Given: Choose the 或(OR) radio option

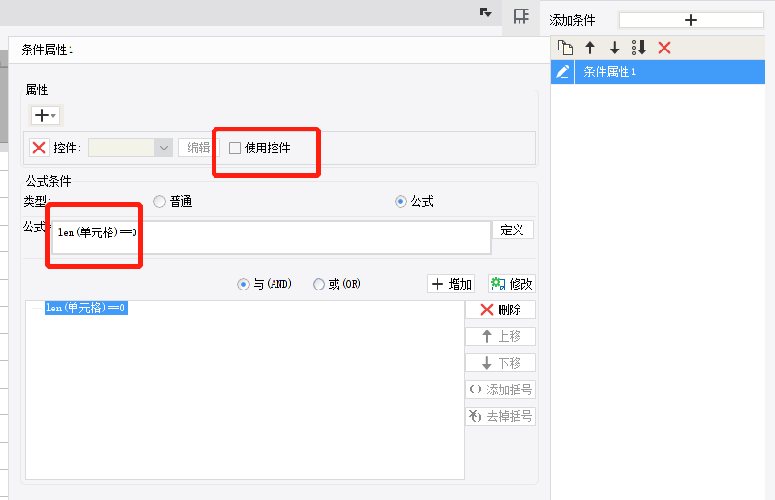Looking at the screenshot, I should (318, 285).
